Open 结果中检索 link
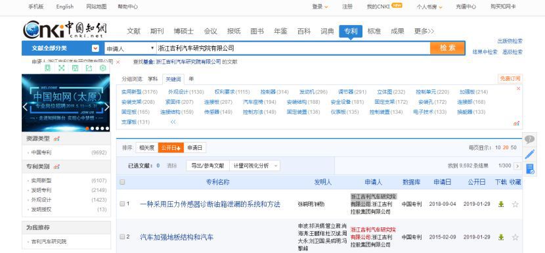545x253 pixels. click(x=485, y=52)
